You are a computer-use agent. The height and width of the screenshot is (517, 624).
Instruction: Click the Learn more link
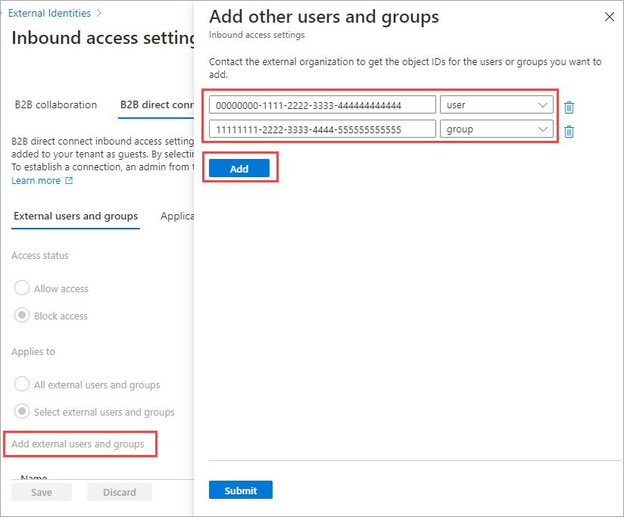click(x=36, y=181)
